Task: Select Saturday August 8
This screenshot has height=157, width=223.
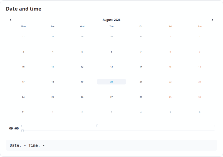Action: (170, 52)
